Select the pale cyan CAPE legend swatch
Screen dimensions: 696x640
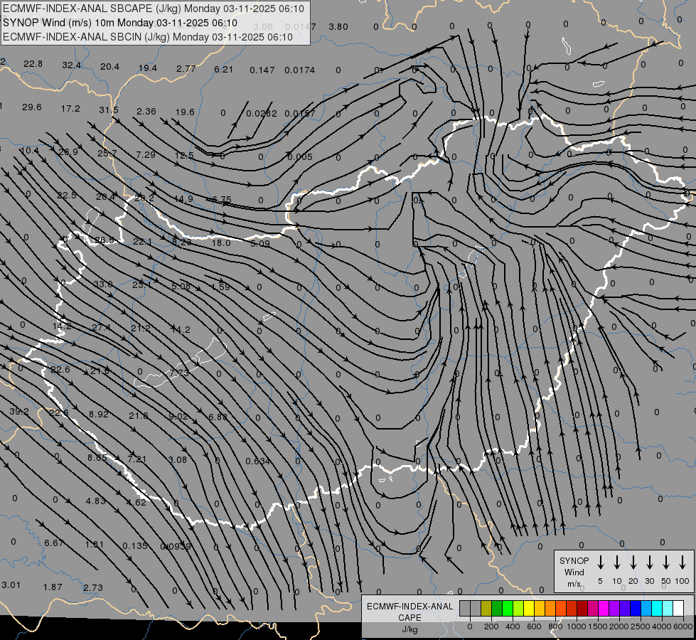pos(668,608)
